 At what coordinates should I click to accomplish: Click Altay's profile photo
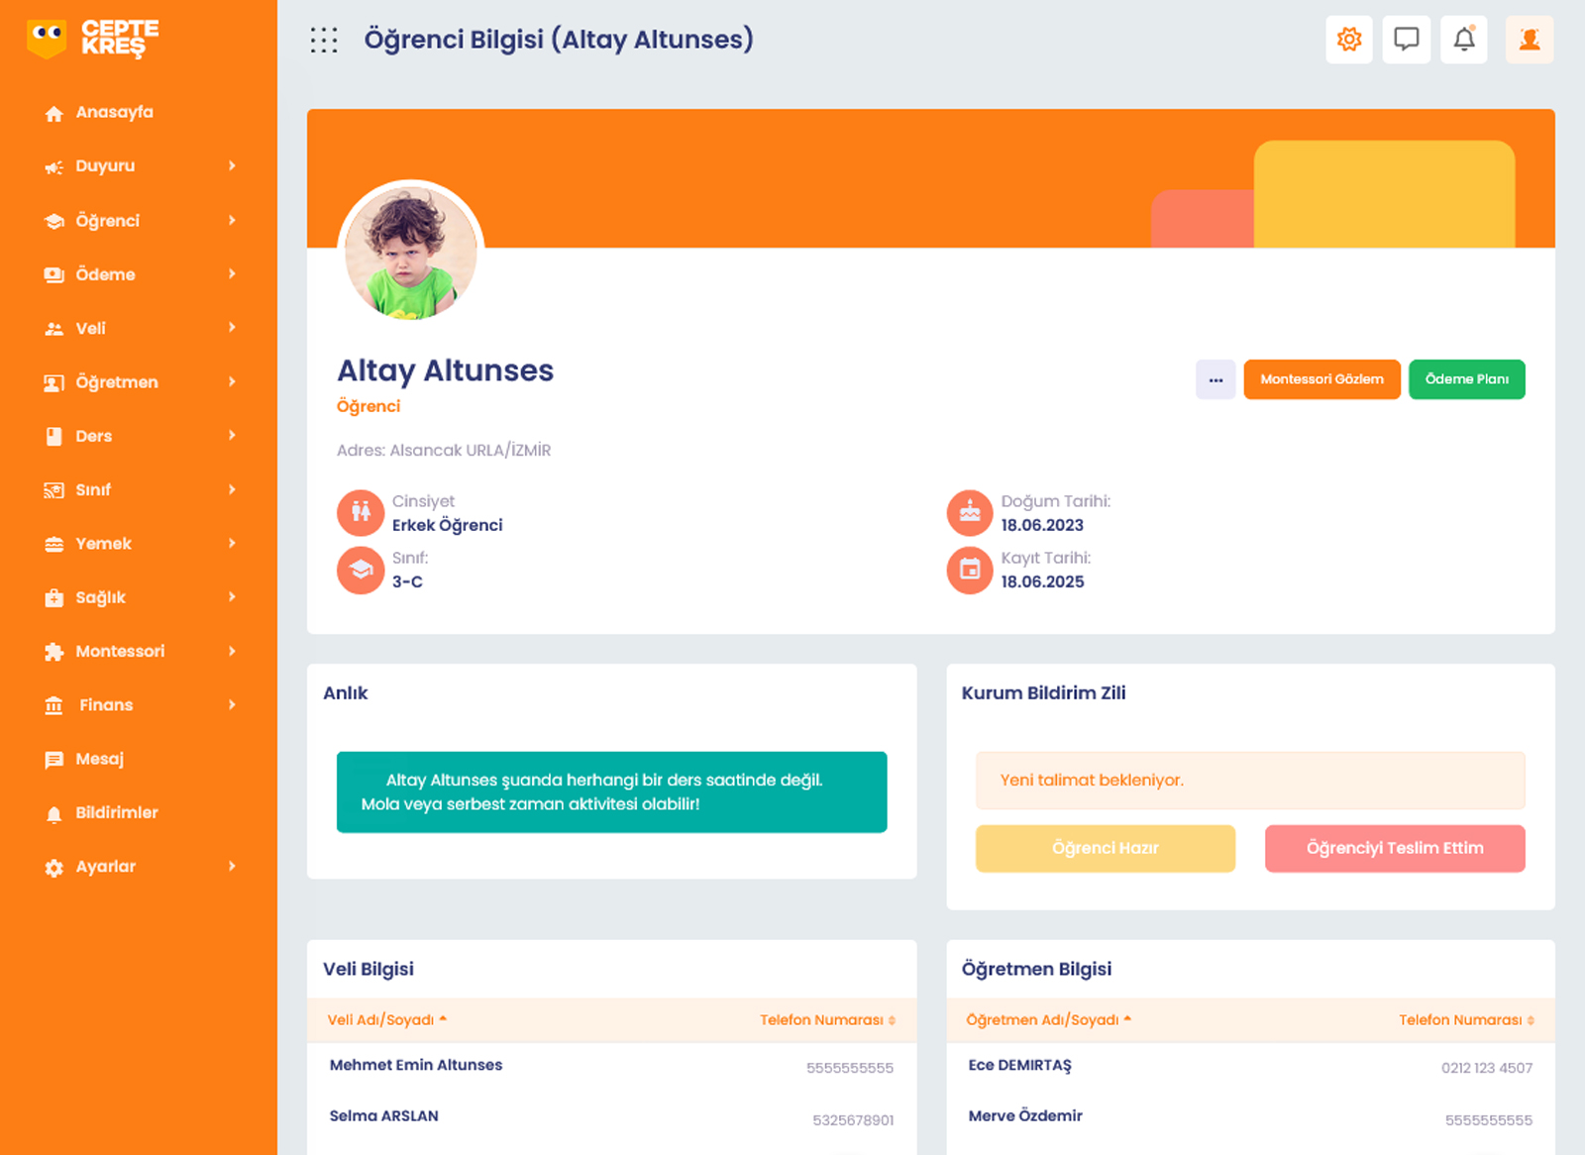[411, 253]
